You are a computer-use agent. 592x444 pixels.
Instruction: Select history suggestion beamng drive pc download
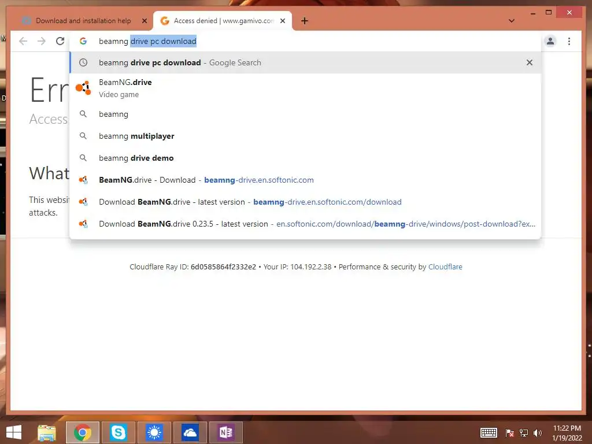(x=305, y=62)
